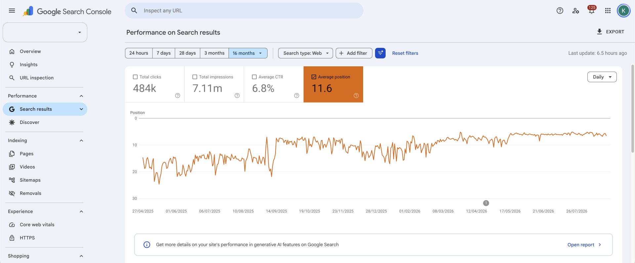635x263 pixels.
Task: Select the 7 days range tab
Action: click(x=164, y=53)
